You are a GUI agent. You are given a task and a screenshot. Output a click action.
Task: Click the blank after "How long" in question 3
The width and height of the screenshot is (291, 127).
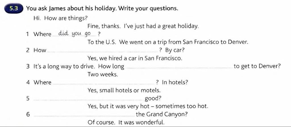pyautogui.click(x=179, y=68)
